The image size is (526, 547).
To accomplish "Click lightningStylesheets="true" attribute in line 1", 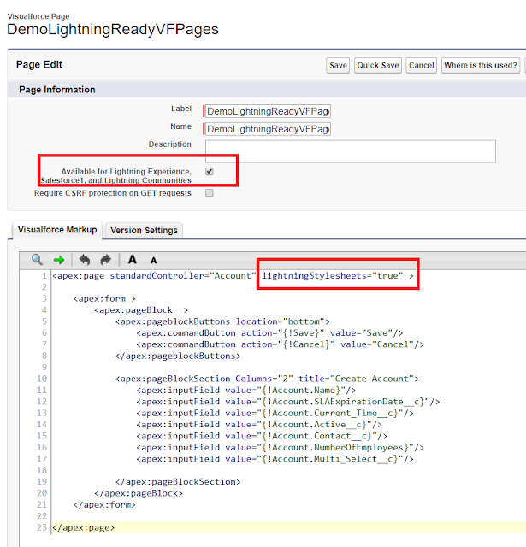I will (x=333, y=275).
